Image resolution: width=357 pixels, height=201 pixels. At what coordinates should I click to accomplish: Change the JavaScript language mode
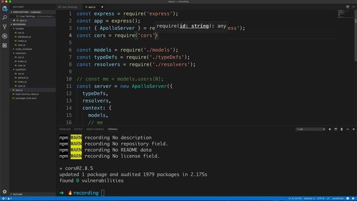pos(337,199)
